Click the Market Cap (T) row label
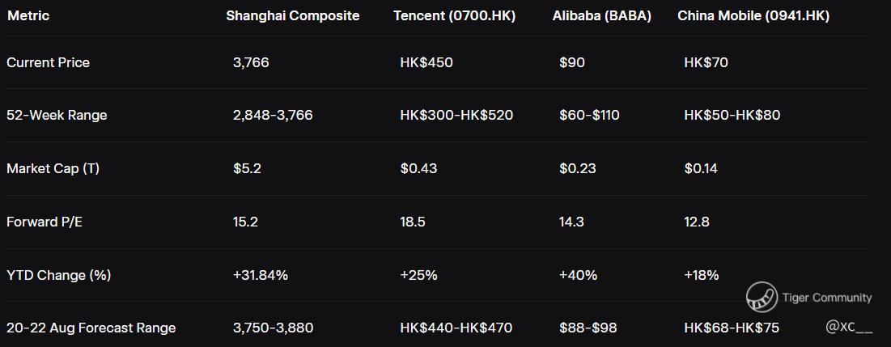The height and width of the screenshot is (347, 891). (x=53, y=168)
